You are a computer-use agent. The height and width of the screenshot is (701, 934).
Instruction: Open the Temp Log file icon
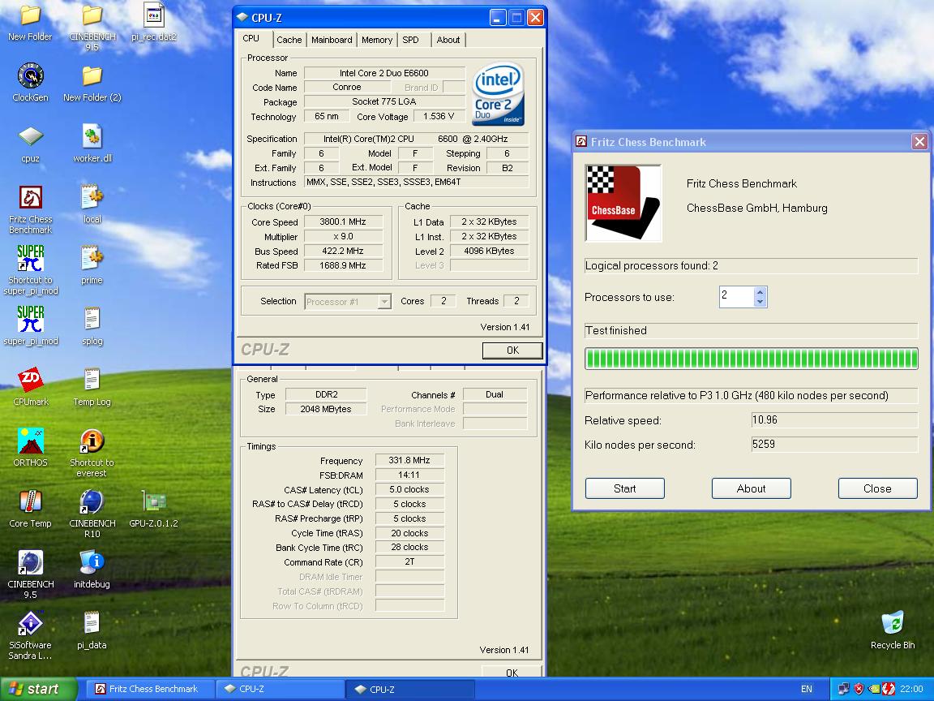[x=92, y=387]
